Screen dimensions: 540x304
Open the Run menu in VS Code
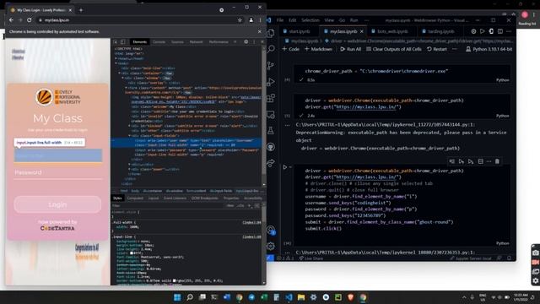coord(354,20)
